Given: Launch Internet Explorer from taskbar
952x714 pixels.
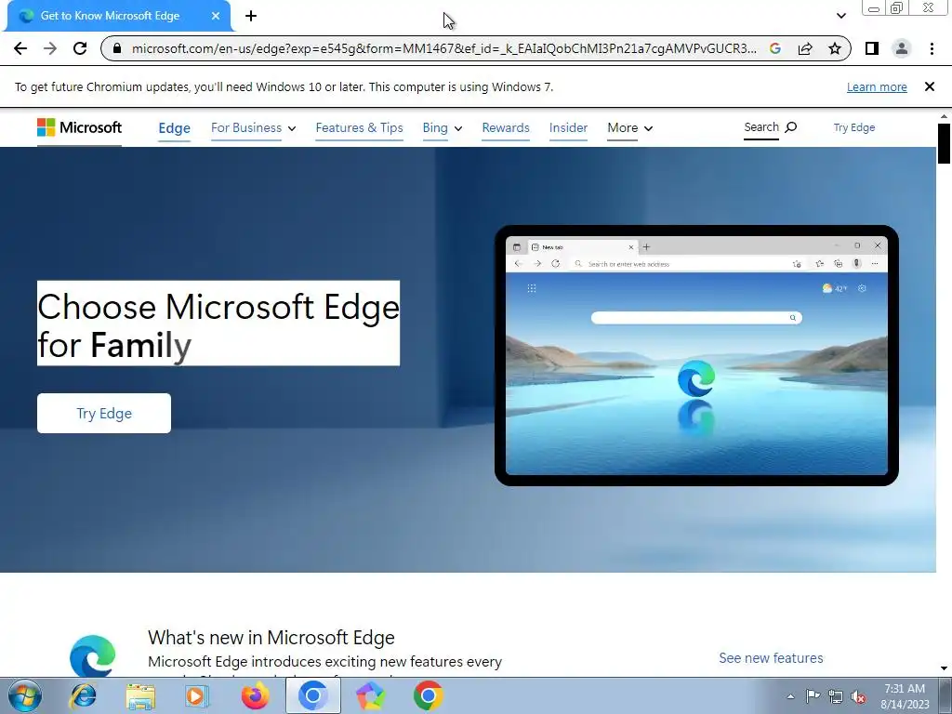Looking at the screenshot, I should tap(83, 695).
